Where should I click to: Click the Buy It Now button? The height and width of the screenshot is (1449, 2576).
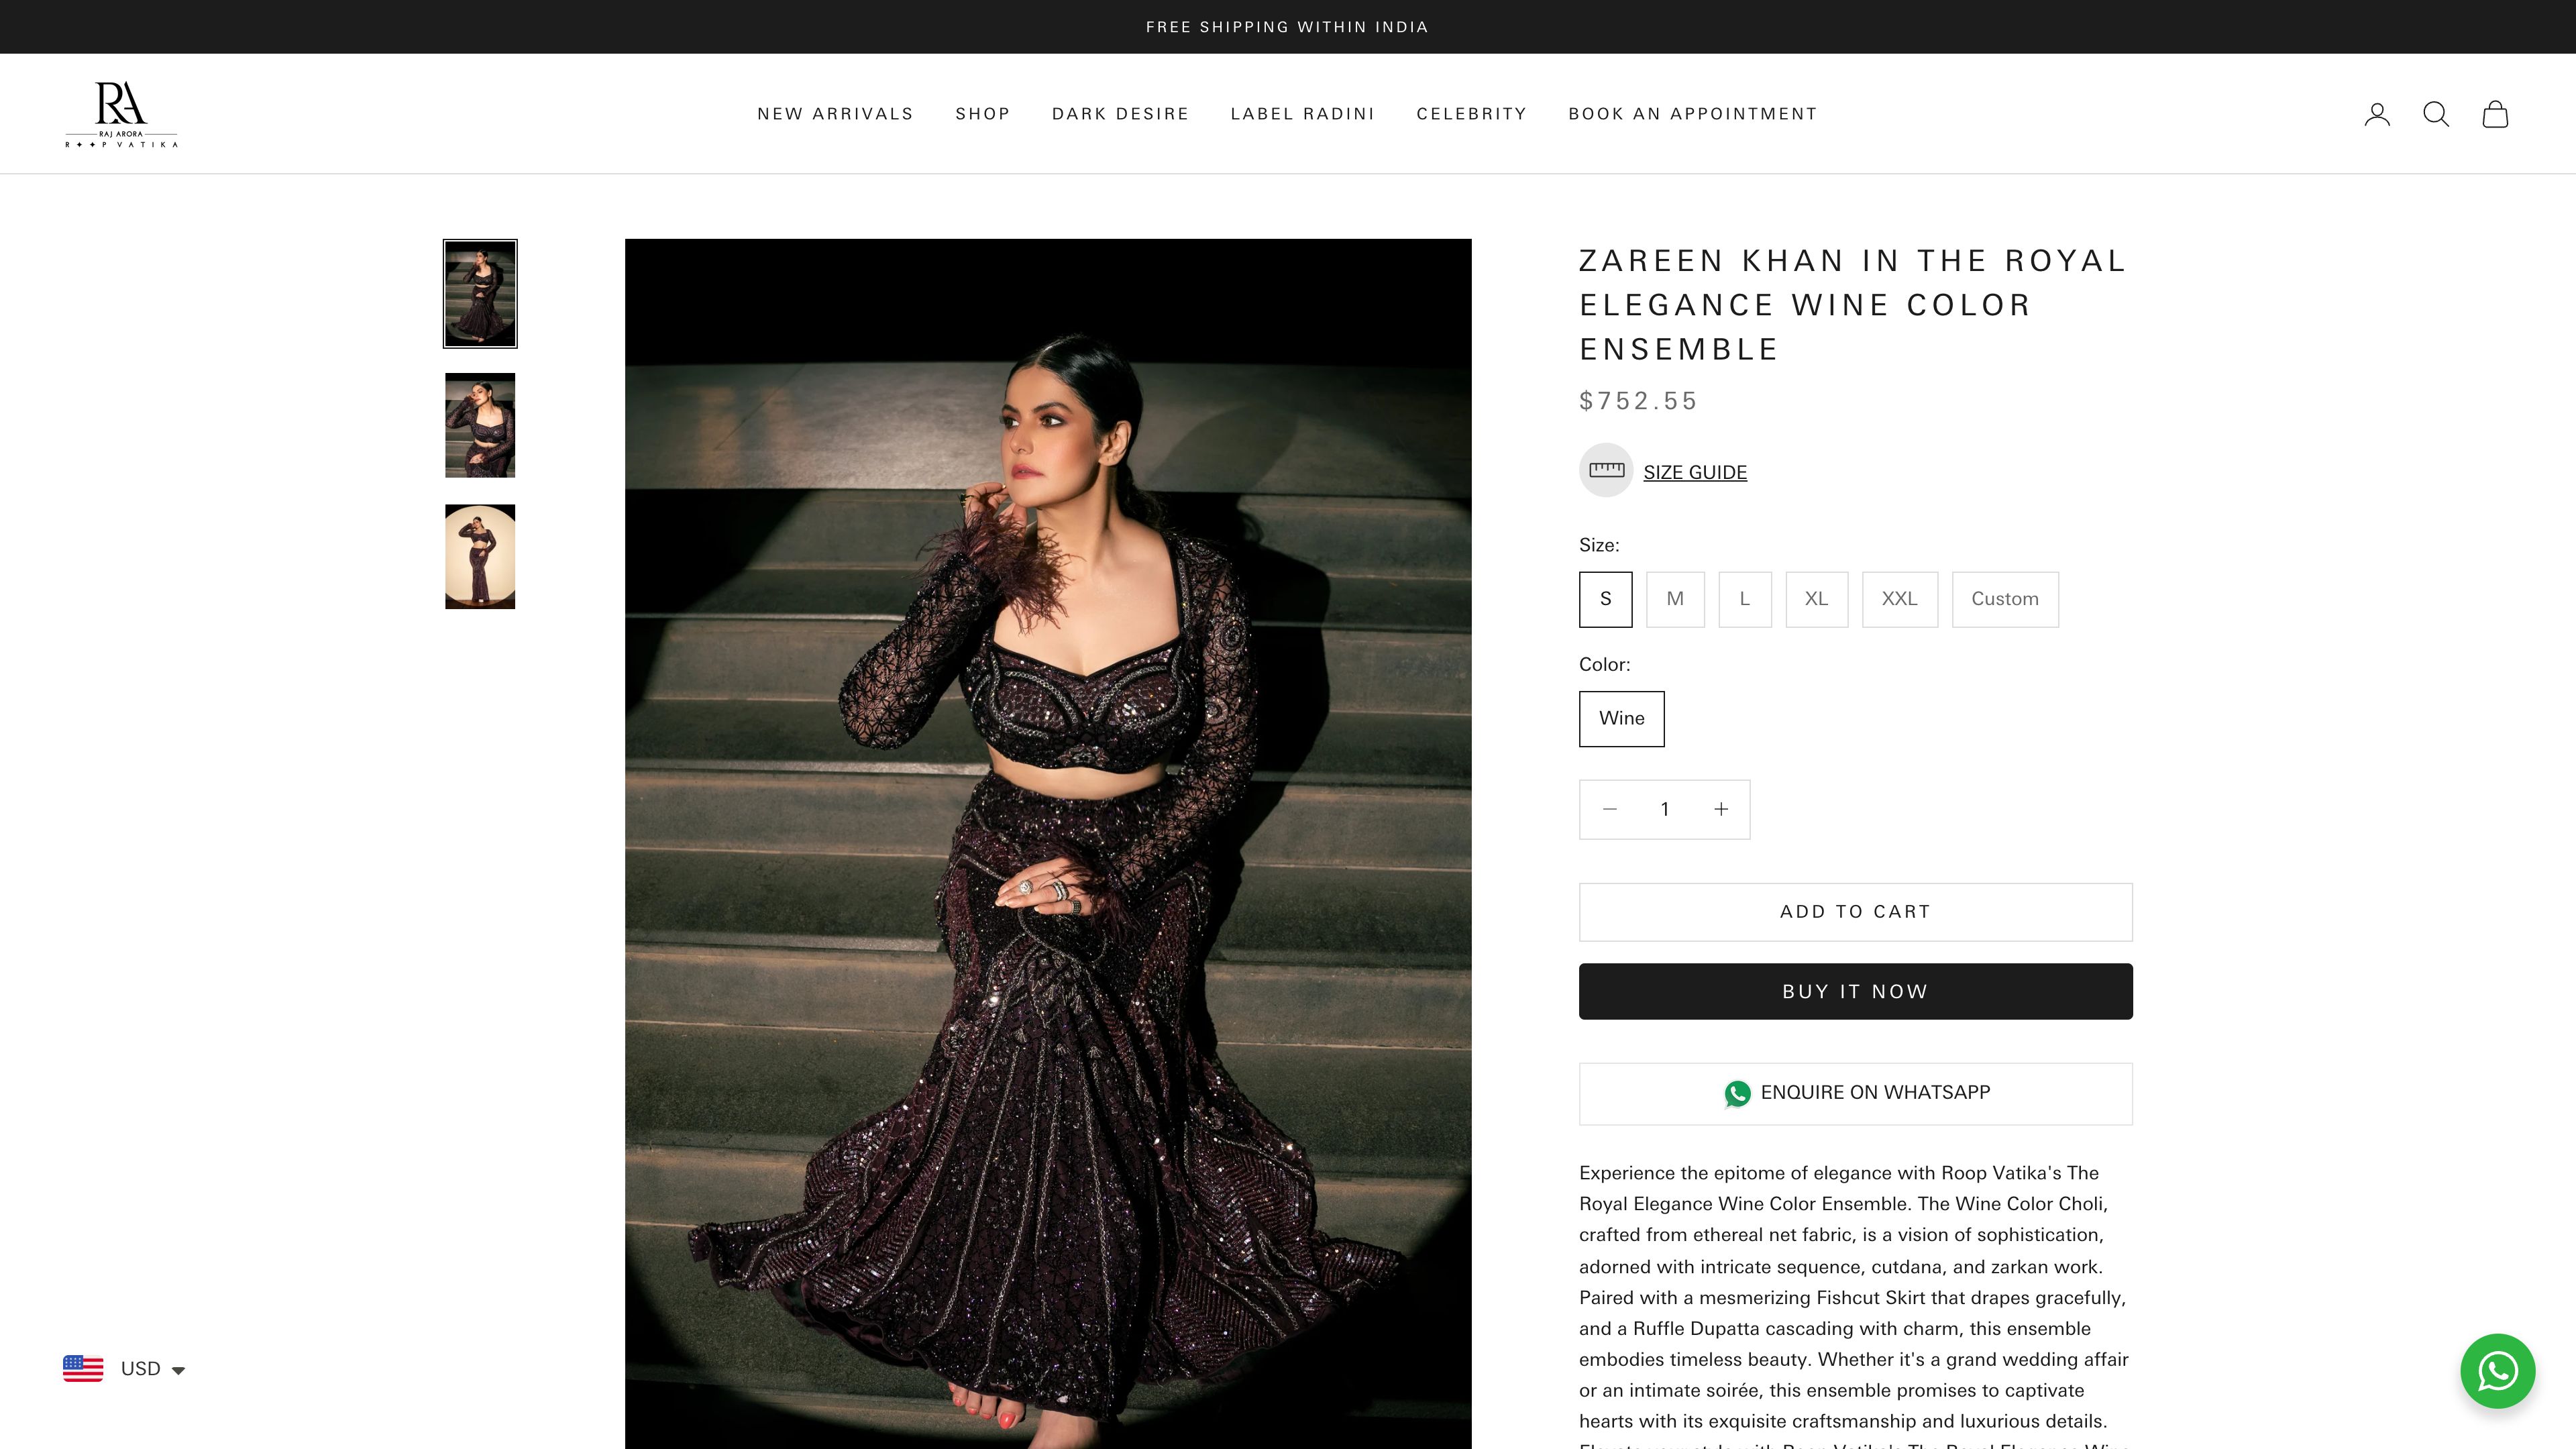[x=1855, y=991]
